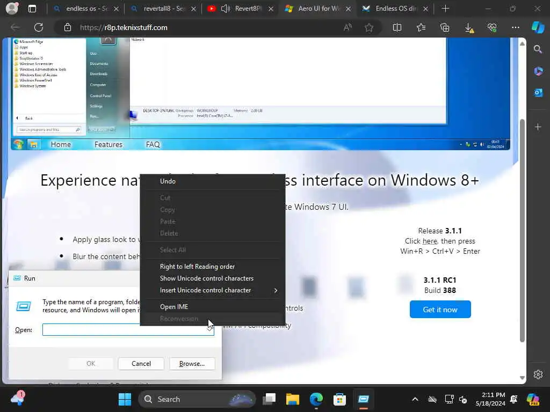Open the clock showing 2:11 PM
Screen dimensions: 550x412
point(490,399)
